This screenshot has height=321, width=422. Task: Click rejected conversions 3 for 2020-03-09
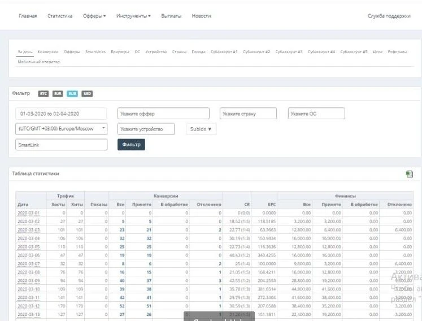[220, 281]
